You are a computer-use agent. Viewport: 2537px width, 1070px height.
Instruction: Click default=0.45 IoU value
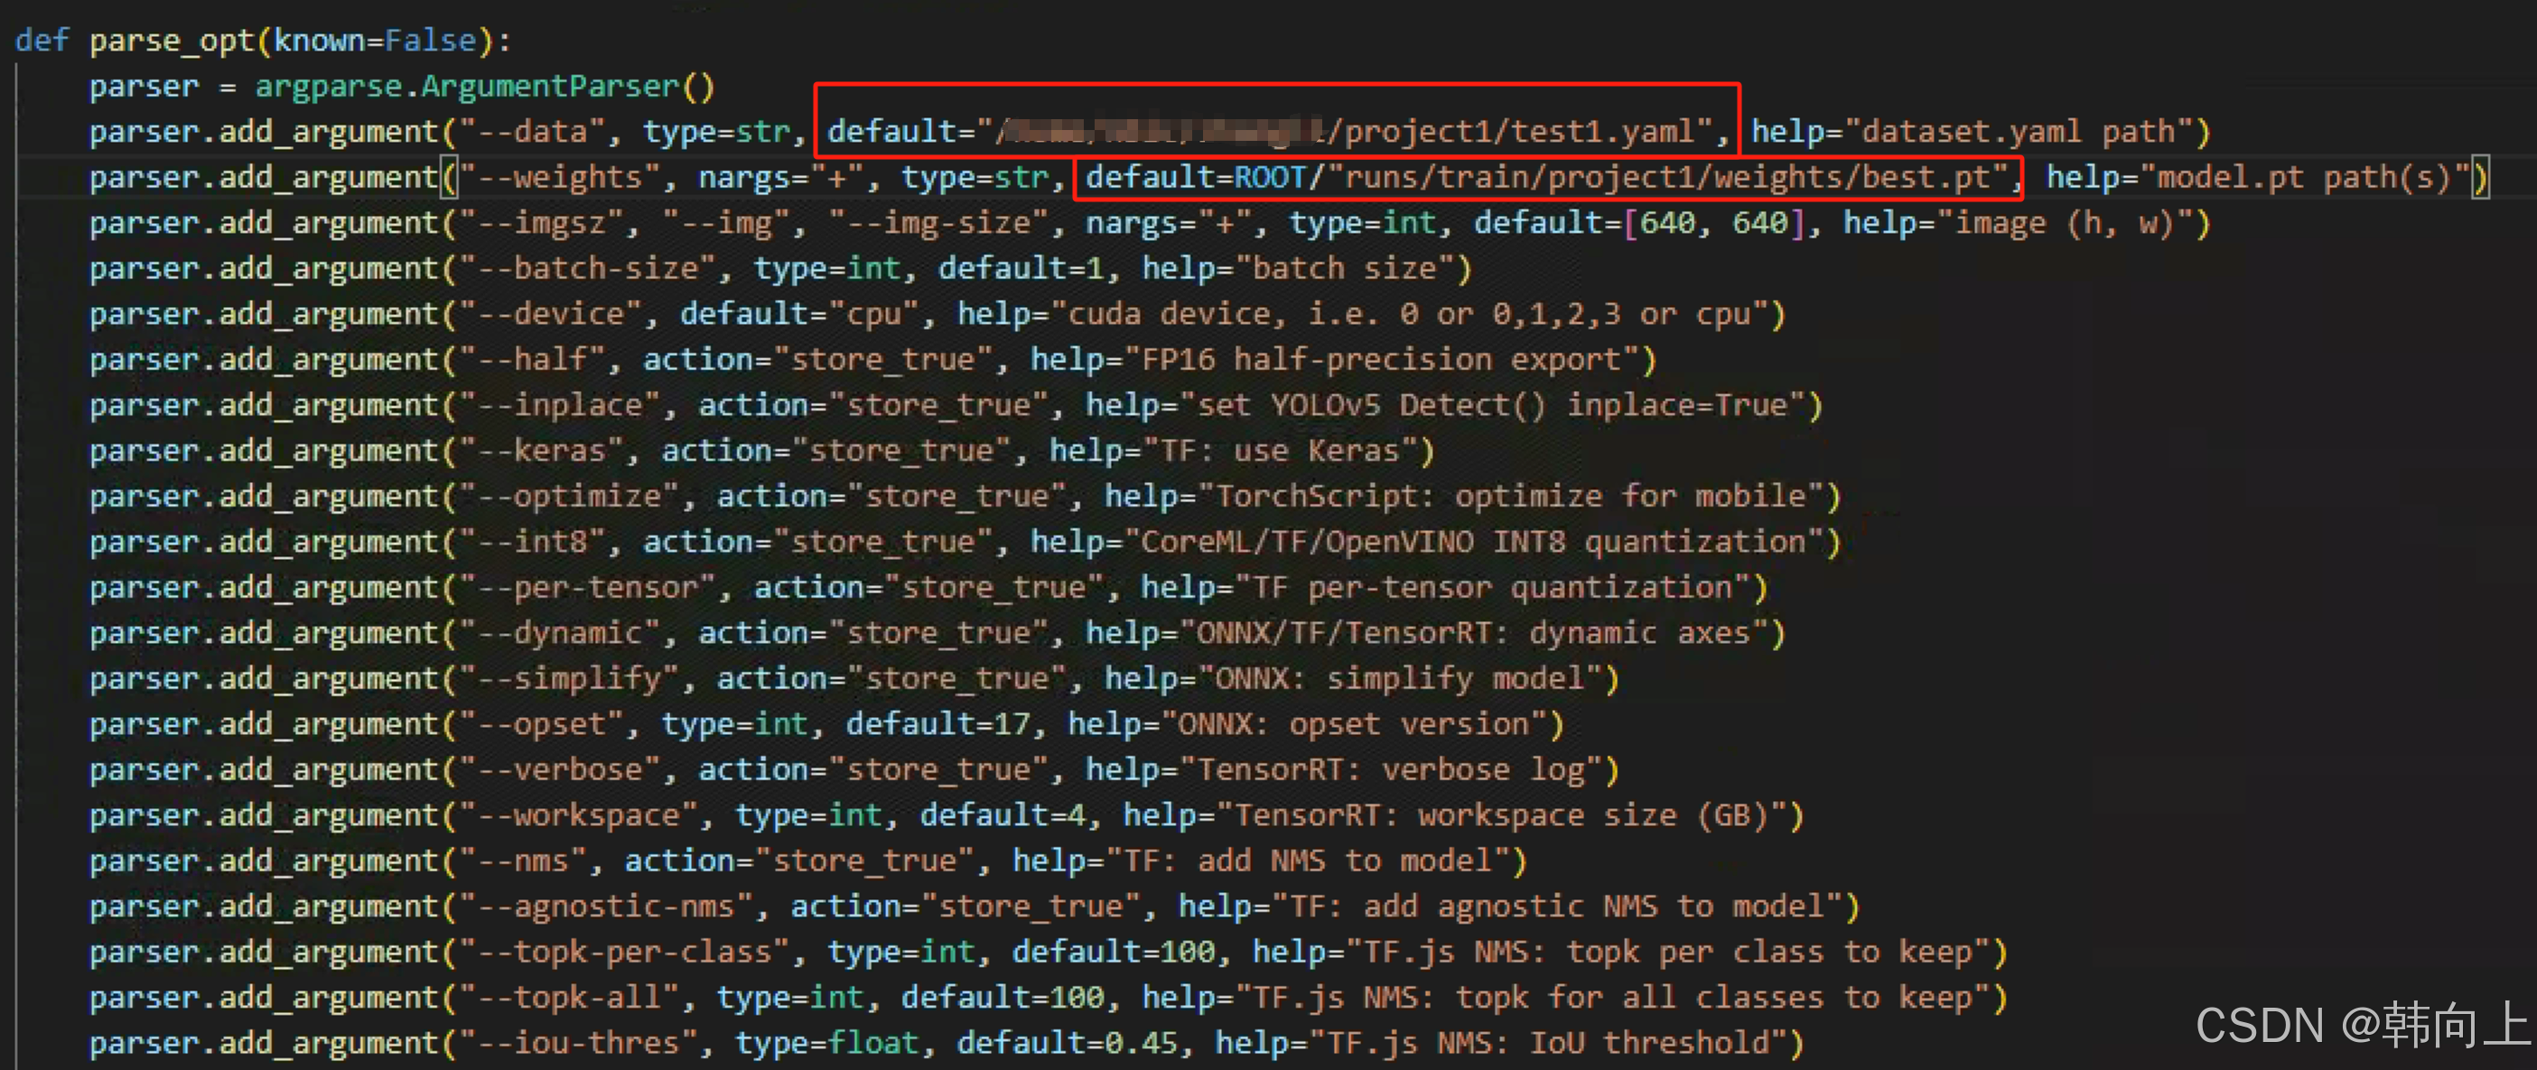coord(1067,1044)
